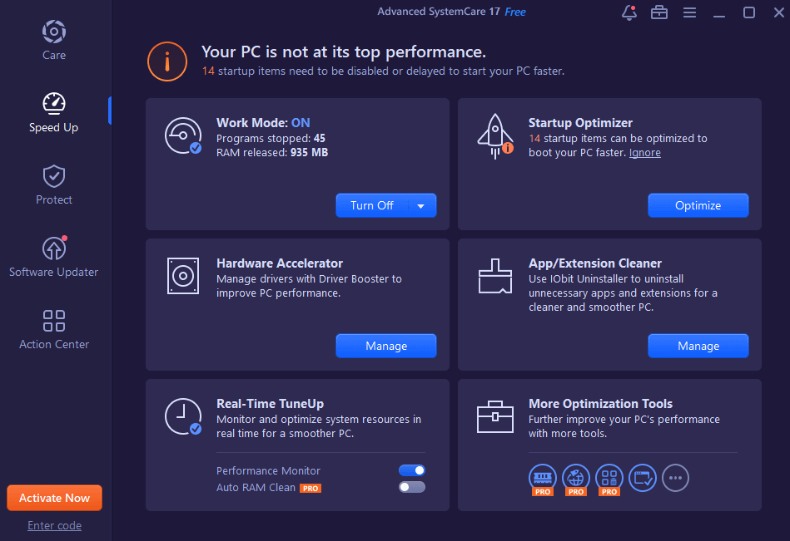Open the Internet Booster PRO tool
The image size is (790, 541).
coord(575,478)
